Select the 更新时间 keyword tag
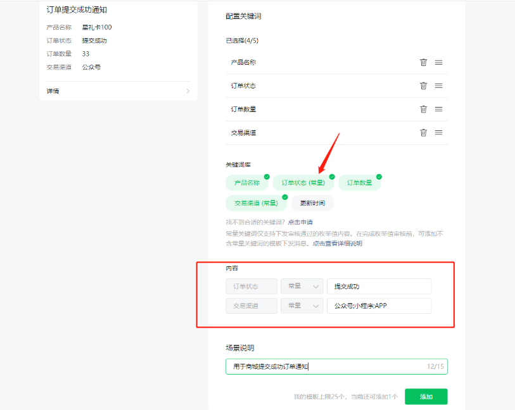This screenshot has width=515, height=410. click(312, 203)
